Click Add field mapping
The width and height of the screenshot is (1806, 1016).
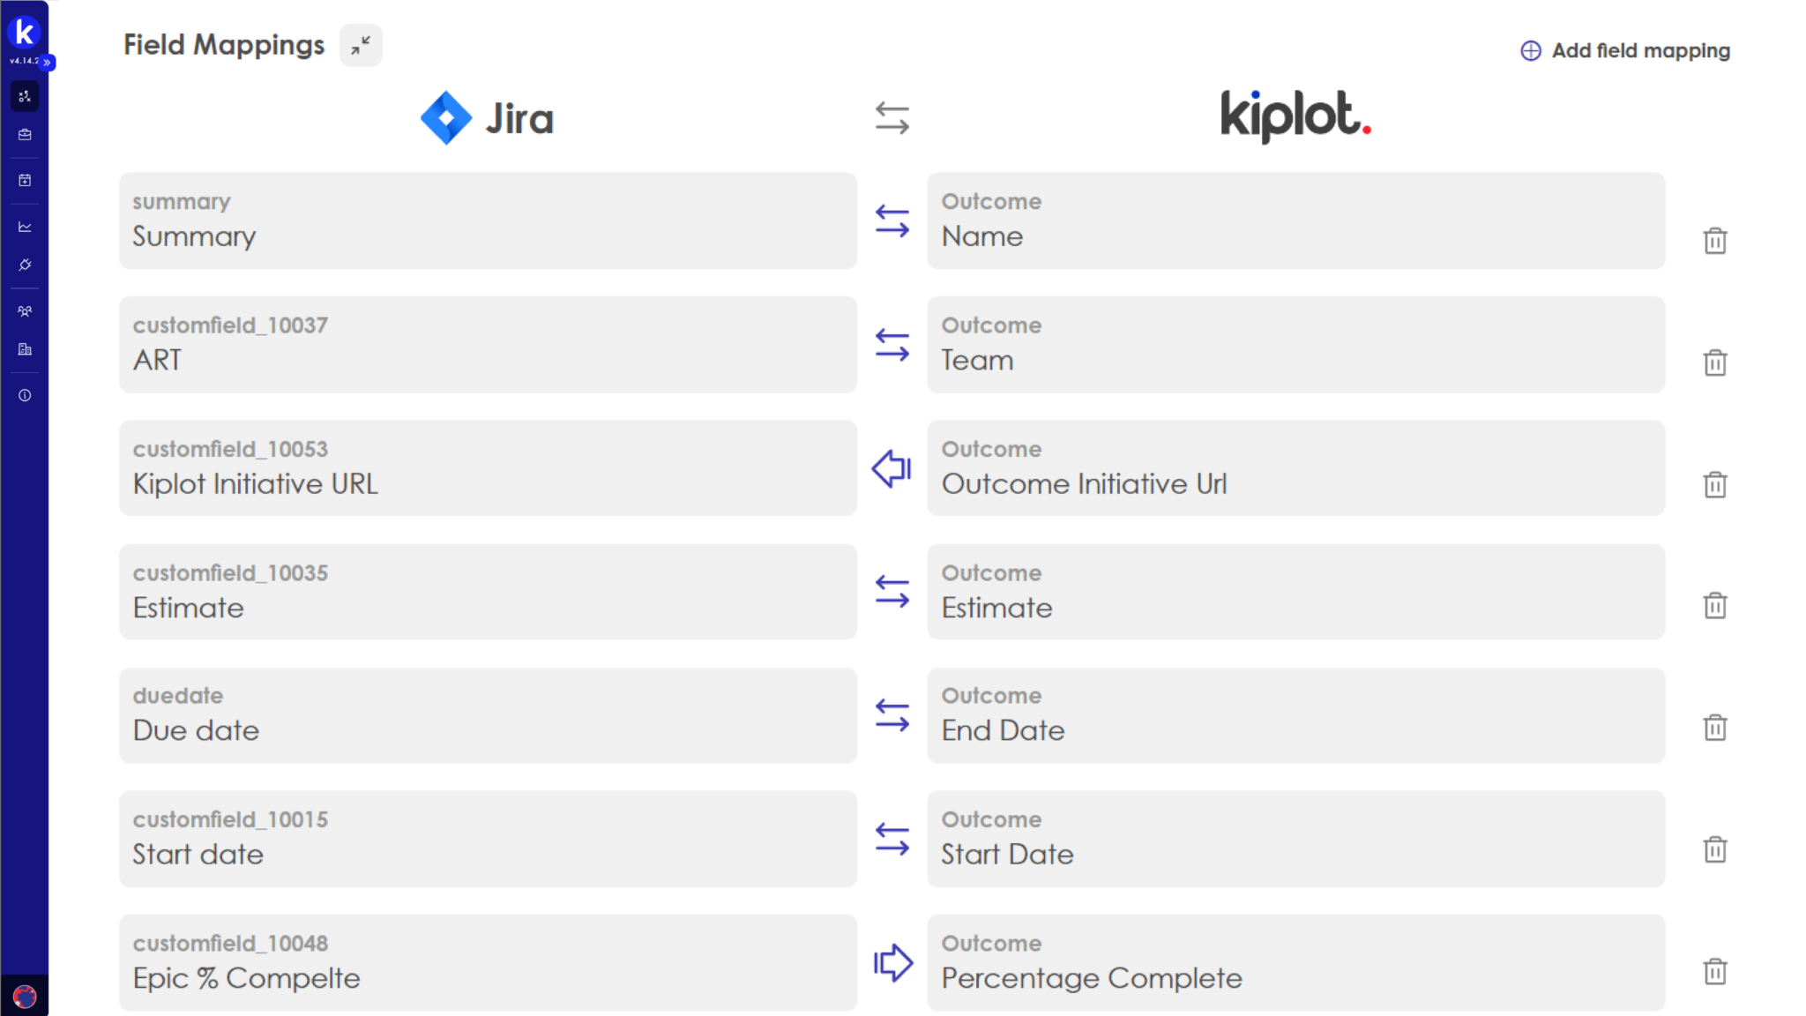1625,50
